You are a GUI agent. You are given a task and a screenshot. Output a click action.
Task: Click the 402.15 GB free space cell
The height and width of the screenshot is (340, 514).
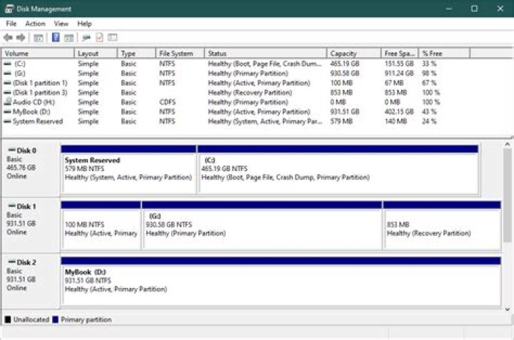(x=399, y=112)
